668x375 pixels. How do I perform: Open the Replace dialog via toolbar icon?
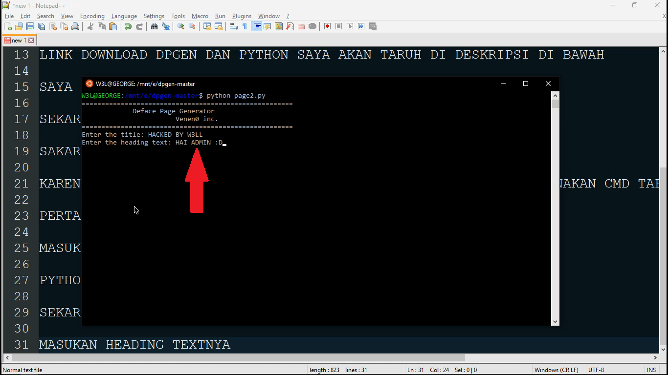[166, 26]
